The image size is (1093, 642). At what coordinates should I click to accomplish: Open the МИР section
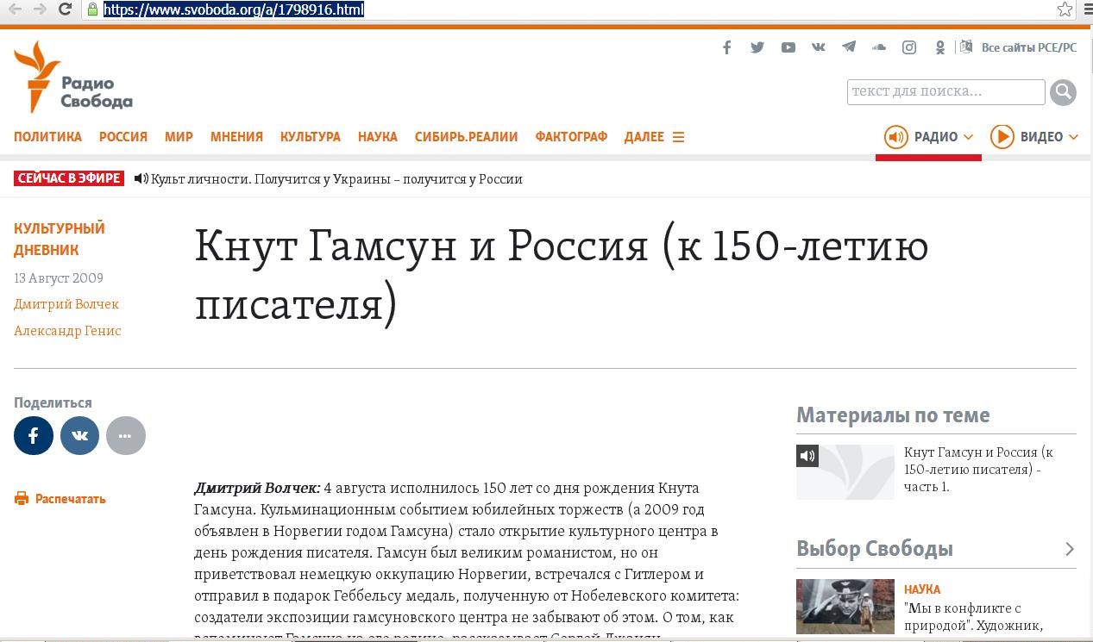(x=179, y=137)
